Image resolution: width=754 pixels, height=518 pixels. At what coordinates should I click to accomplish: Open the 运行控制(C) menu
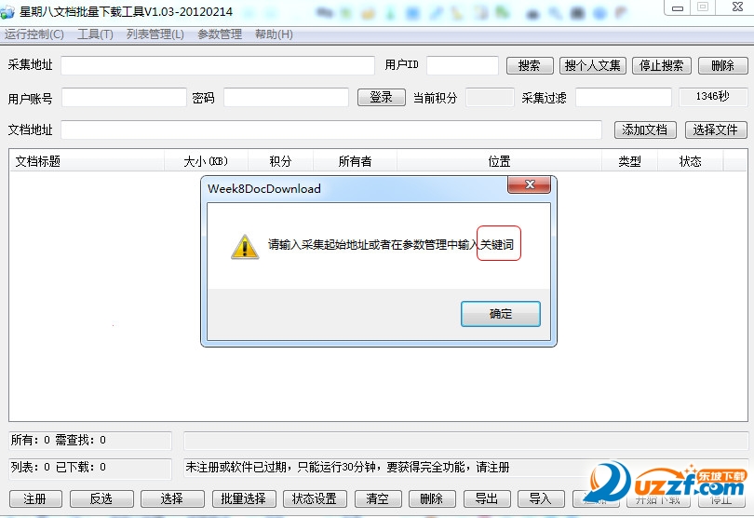[34, 34]
